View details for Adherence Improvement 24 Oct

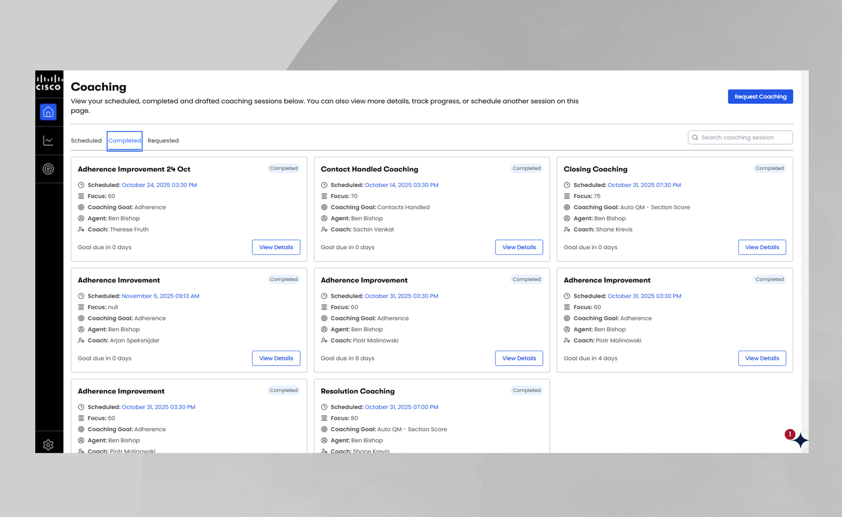pyautogui.click(x=276, y=247)
